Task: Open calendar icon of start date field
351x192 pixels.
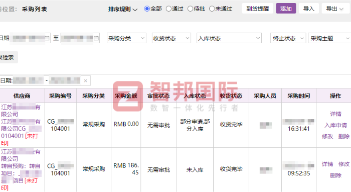Action: [x=47, y=38]
